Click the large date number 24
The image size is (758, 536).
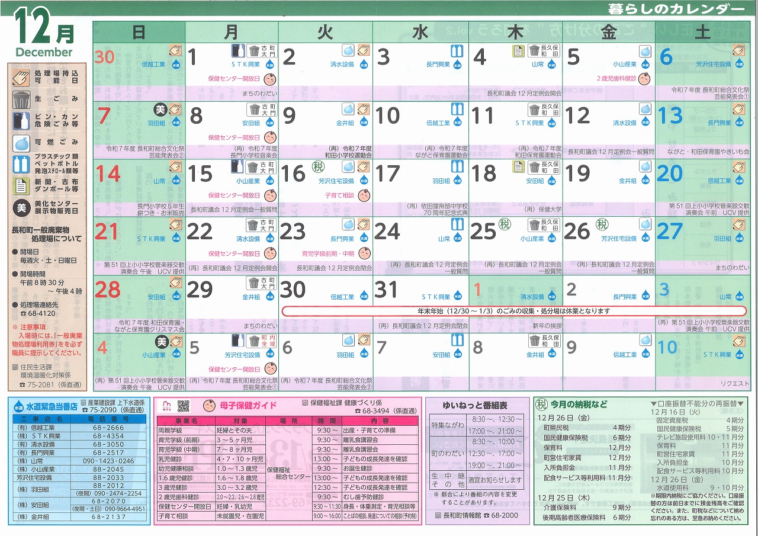387,232
